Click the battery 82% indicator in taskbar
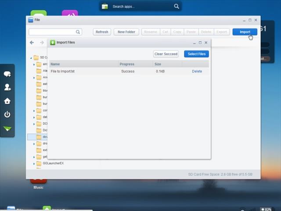The width and height of the screenshot is (281, 211). [267, 209]
